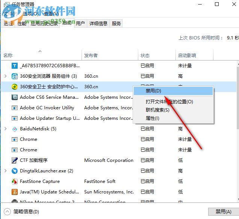Select the DingtalkLauncher.exe (2) row name
The height and width of the screenshot is (219, 239).
(47, 171)
